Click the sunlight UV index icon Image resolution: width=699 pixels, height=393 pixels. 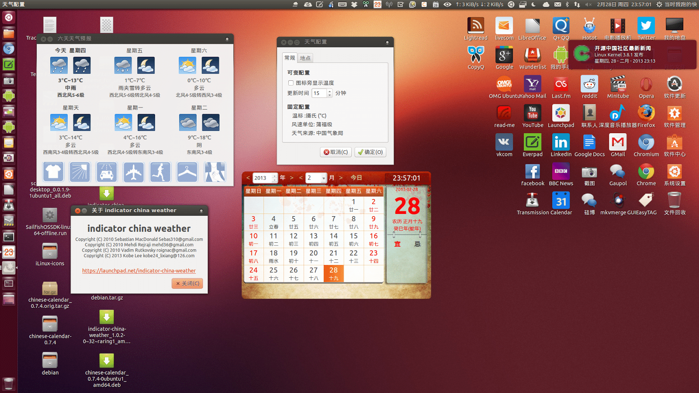click(80, 172)
